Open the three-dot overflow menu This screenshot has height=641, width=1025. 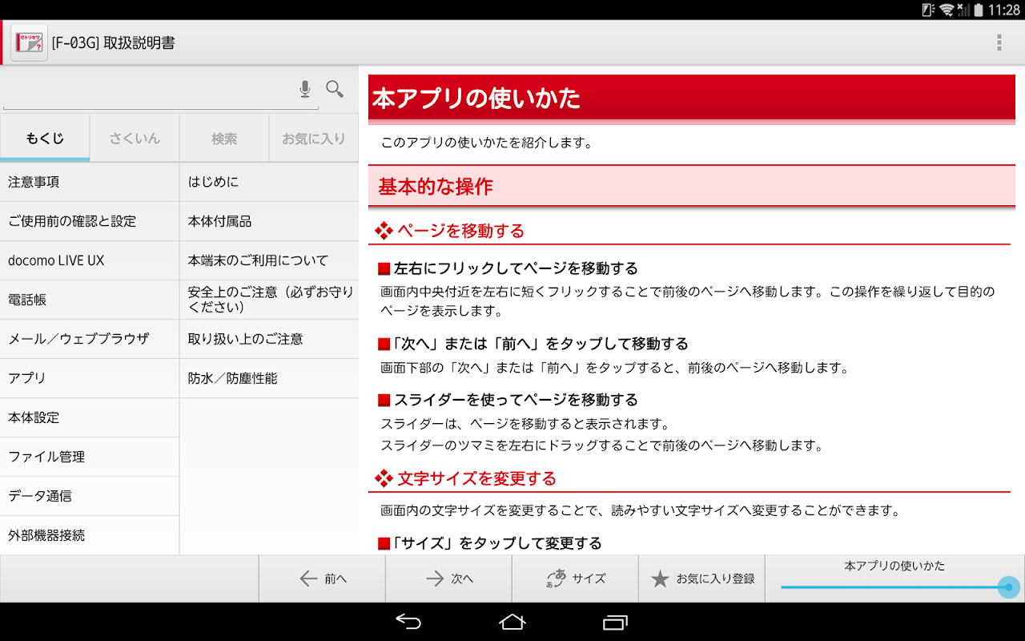(999, 42)
